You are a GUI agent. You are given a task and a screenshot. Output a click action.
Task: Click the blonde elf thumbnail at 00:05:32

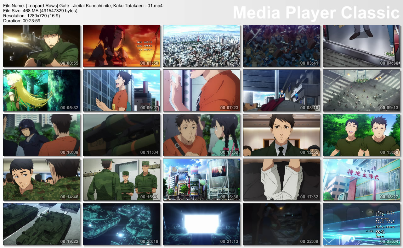[42, 90]
